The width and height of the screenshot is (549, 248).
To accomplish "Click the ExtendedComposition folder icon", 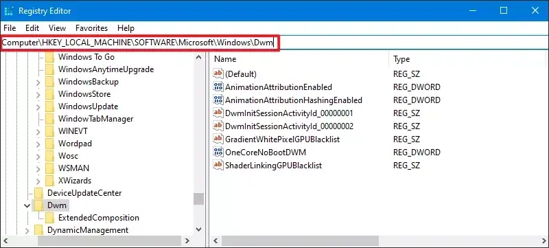I will click(x=49, y=218).
